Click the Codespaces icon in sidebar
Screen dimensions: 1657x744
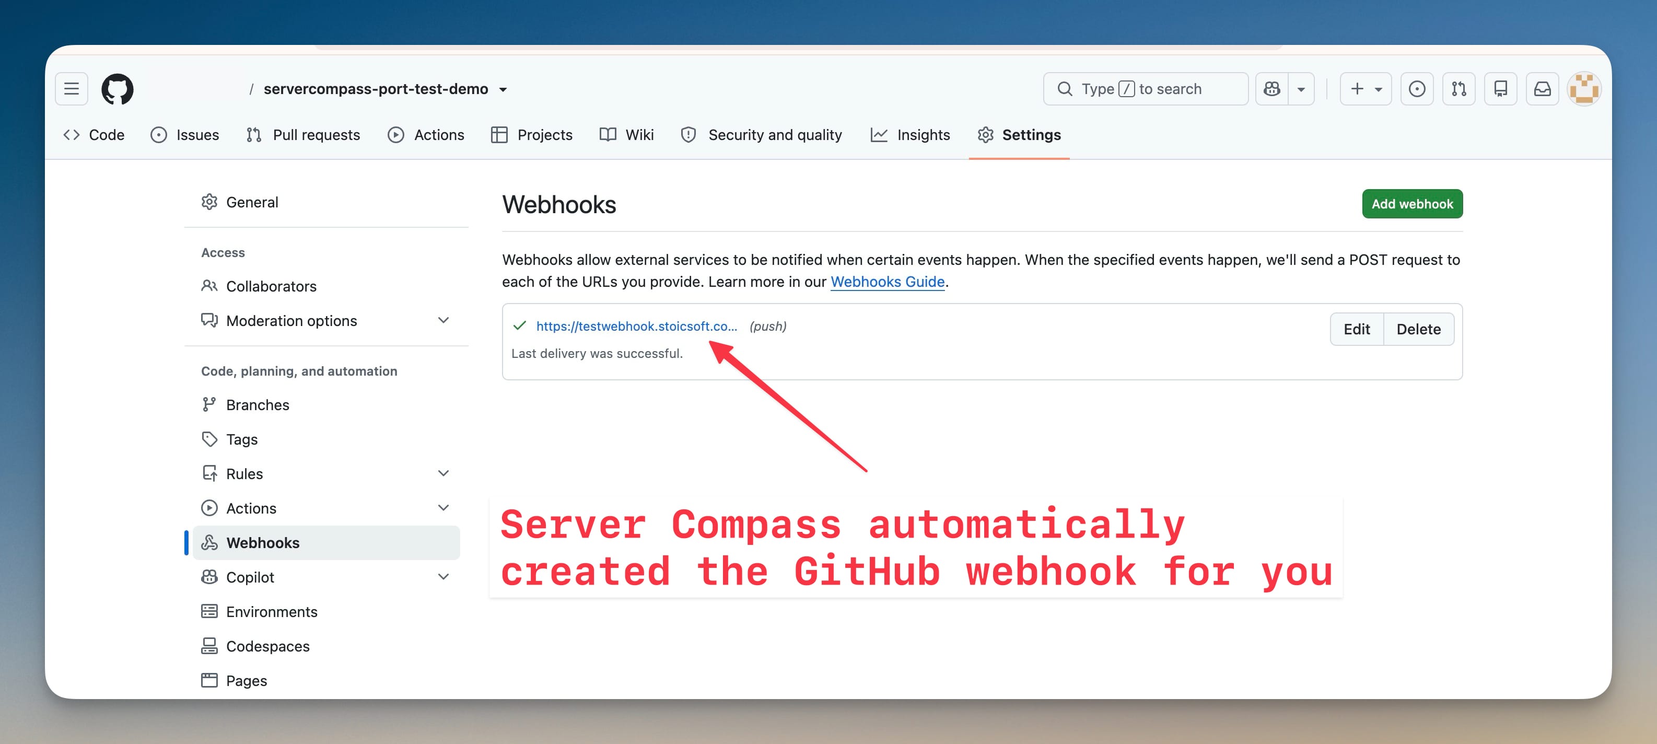(x=209, y=646)
